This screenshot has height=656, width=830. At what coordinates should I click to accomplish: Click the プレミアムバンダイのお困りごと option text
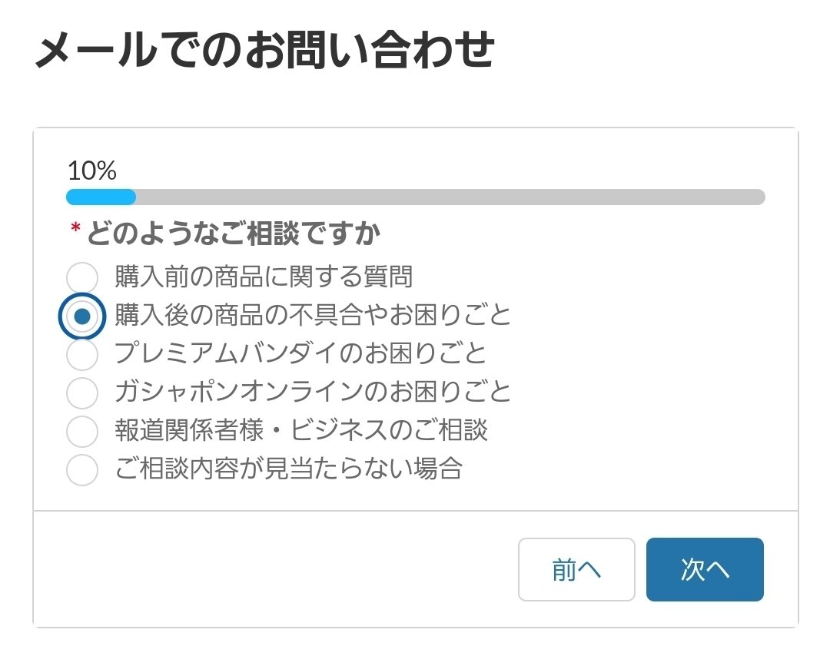click(300, 353)
